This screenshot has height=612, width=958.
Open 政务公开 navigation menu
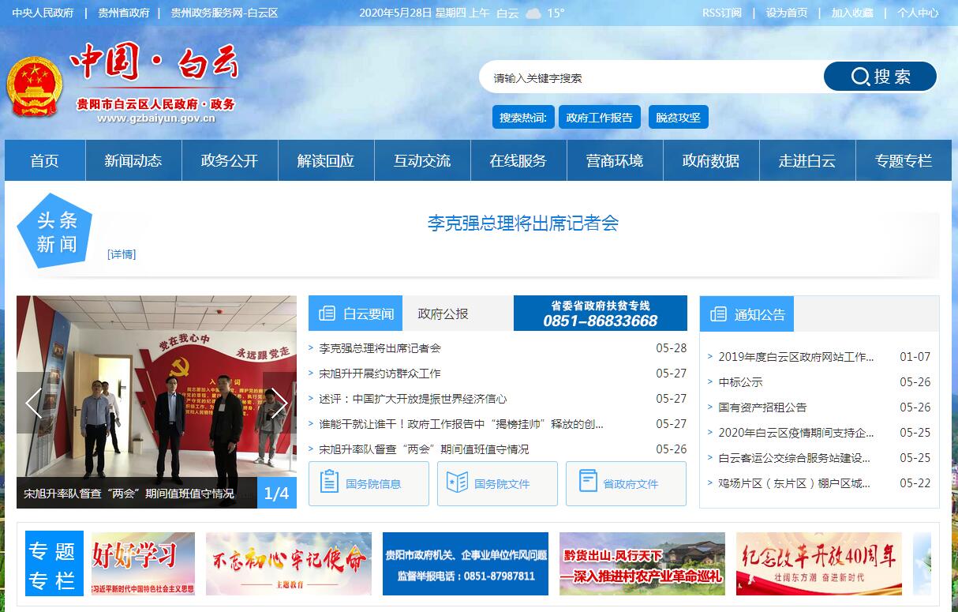[230, 160]
